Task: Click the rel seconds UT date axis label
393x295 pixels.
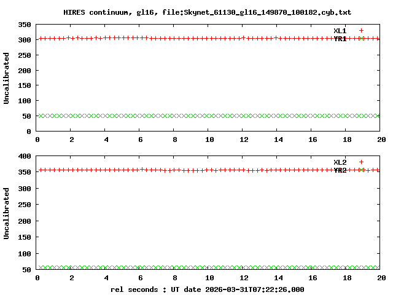Action: tap(208, 289)
